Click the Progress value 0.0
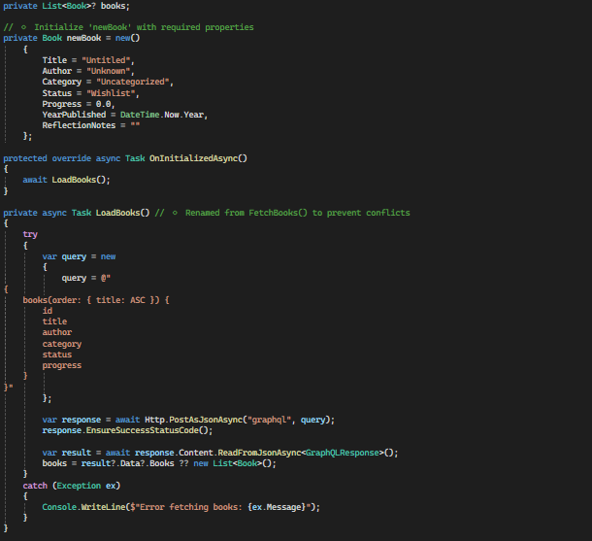 click(x=103, y=104)
